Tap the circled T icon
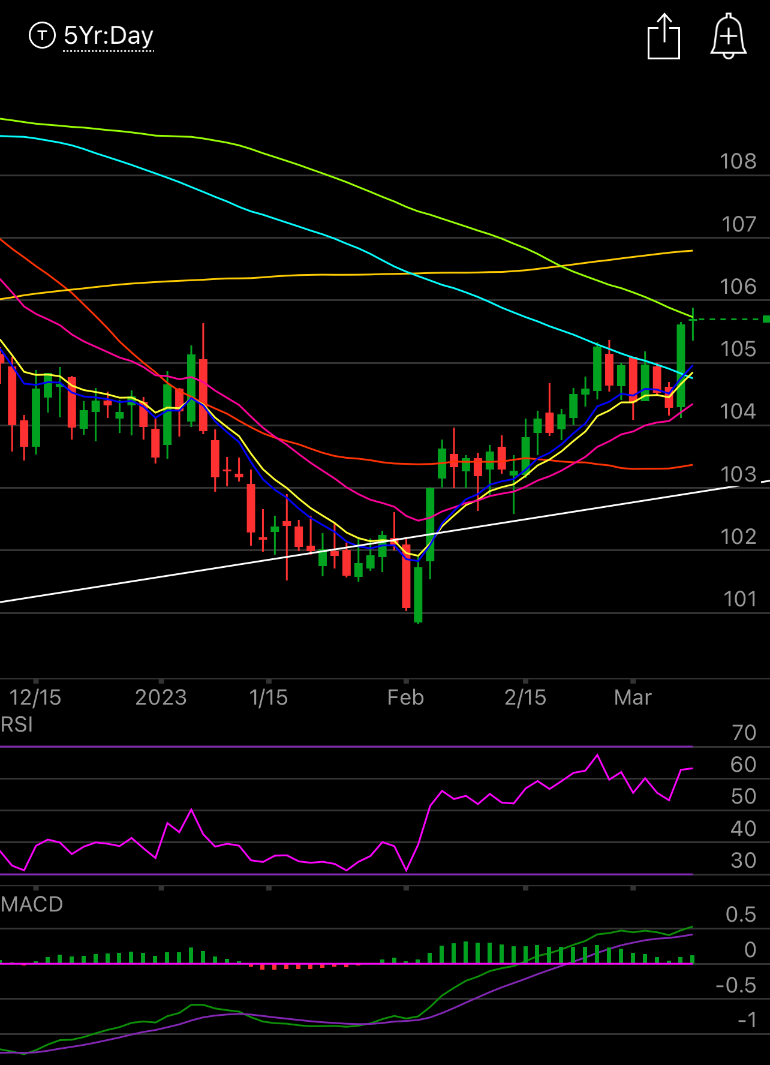The image size is (770, 1065). (42, 36)
